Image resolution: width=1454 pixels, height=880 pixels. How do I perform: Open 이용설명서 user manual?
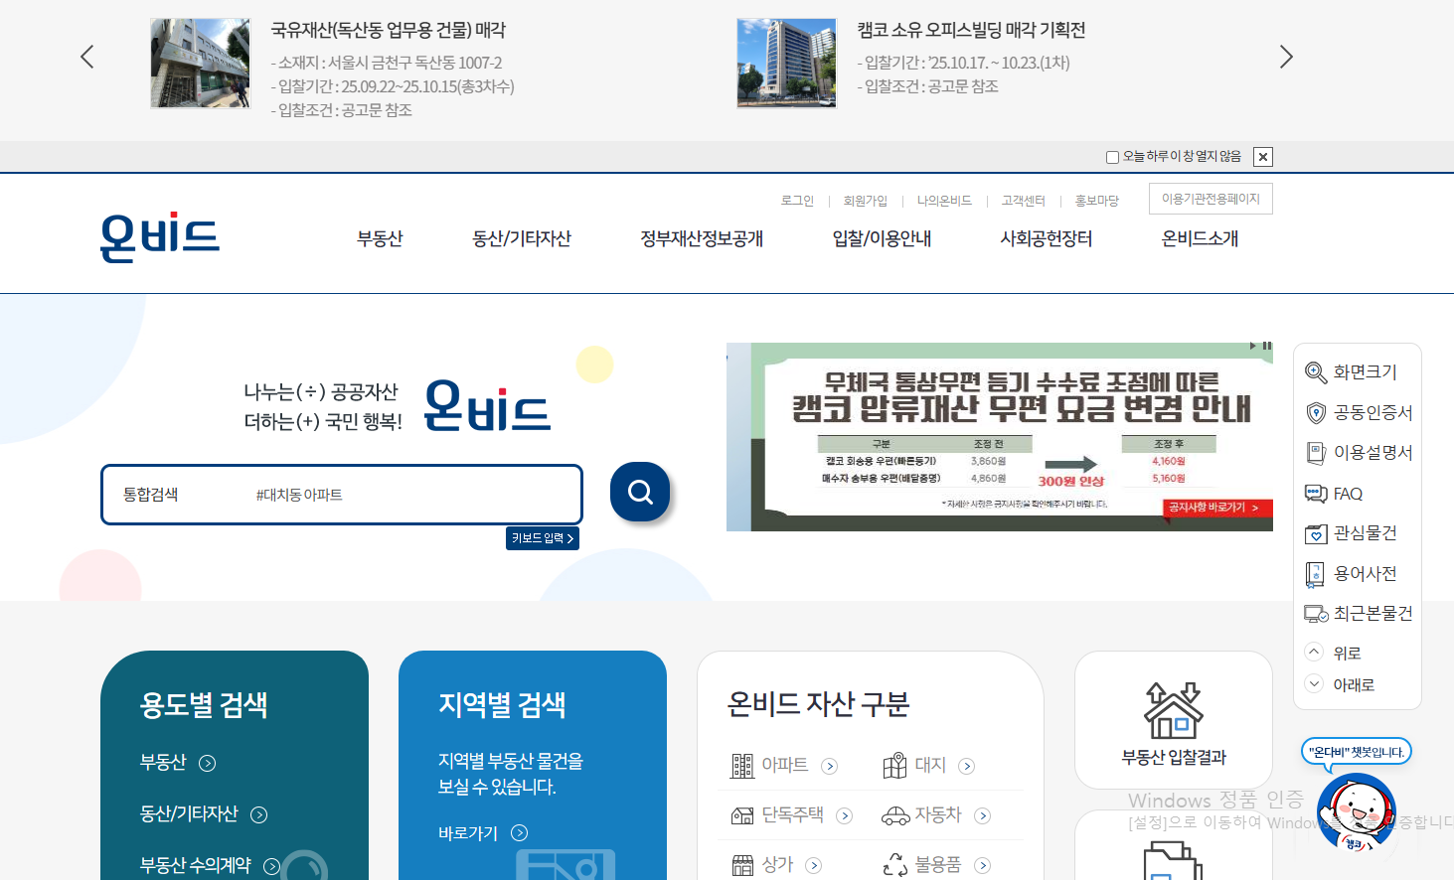[x=1359, y=453]
